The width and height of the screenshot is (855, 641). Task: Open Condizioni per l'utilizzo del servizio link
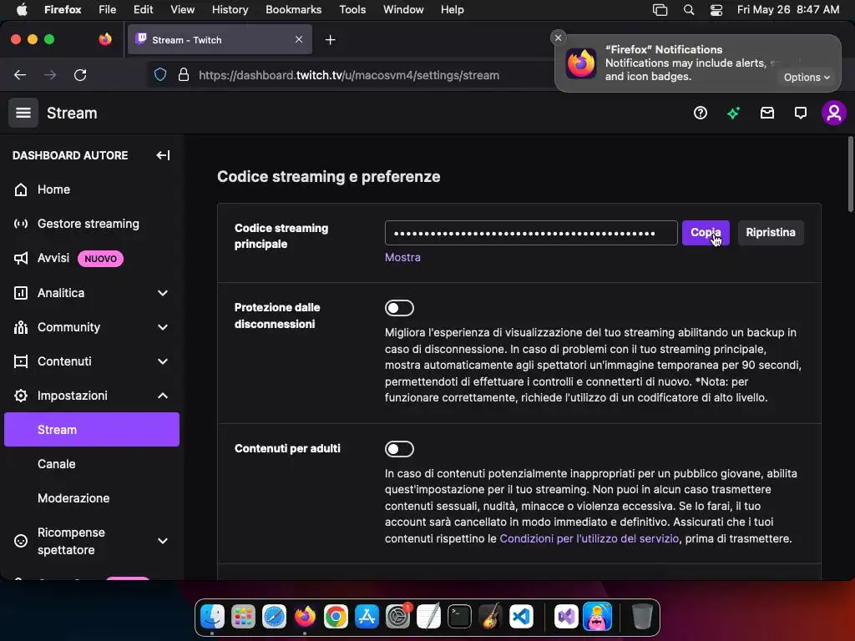click(x=589, y=538)
